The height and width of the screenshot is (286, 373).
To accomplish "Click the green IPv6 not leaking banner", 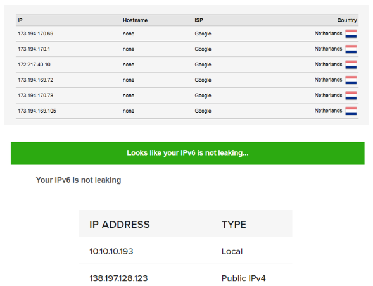I will pyautogui.click(x=187, y=153).
